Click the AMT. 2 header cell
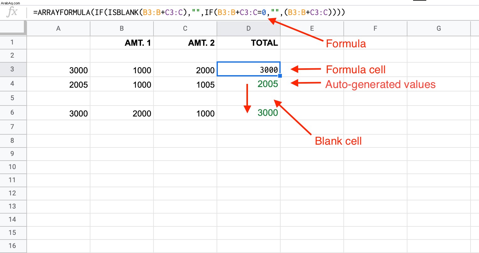 185,43
